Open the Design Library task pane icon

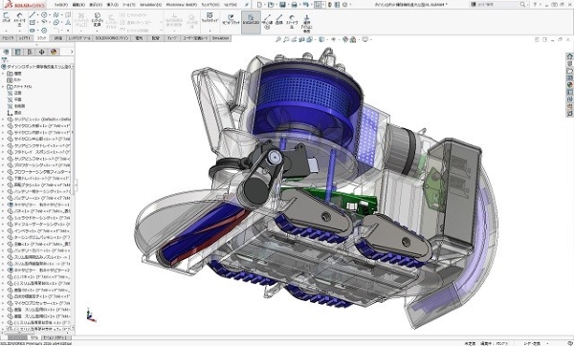[569, 64]
